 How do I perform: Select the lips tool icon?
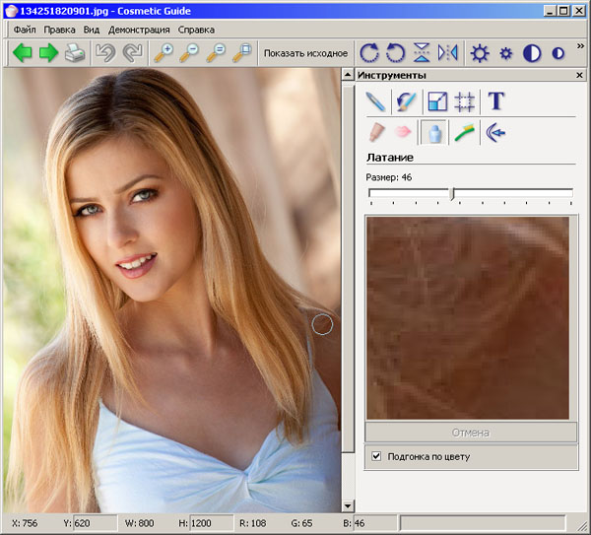pos(403,133)
